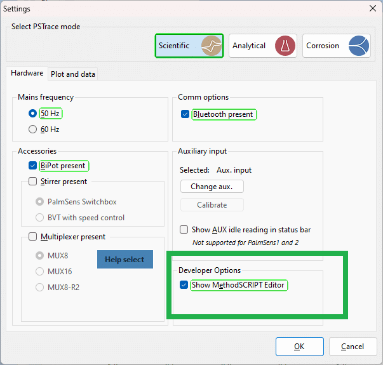Select Scientific PSTrace mode
The width and height of the screenshot is (383, 365).
pos(189,46)
